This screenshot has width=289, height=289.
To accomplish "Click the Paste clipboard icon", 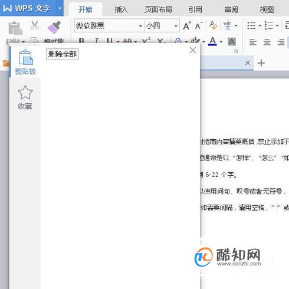I will click(15, 28).
